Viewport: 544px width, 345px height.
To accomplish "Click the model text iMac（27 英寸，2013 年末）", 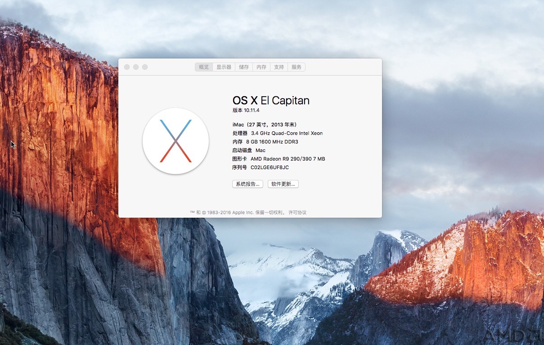I will tap(264, 125).
